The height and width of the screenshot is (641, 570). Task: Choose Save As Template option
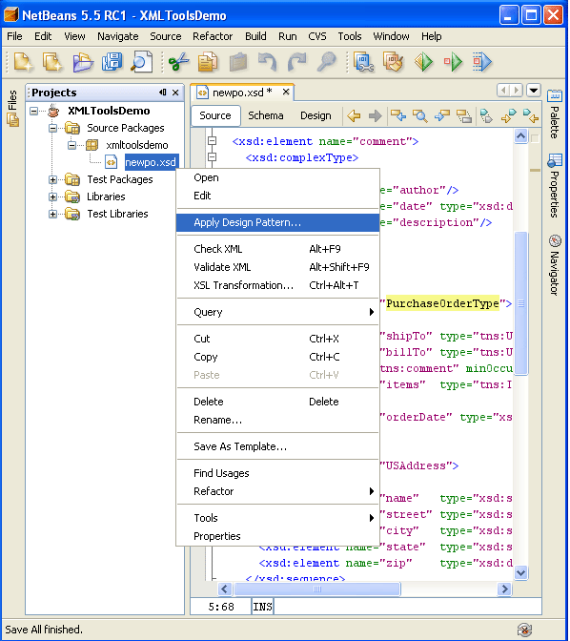click(277, 446)
